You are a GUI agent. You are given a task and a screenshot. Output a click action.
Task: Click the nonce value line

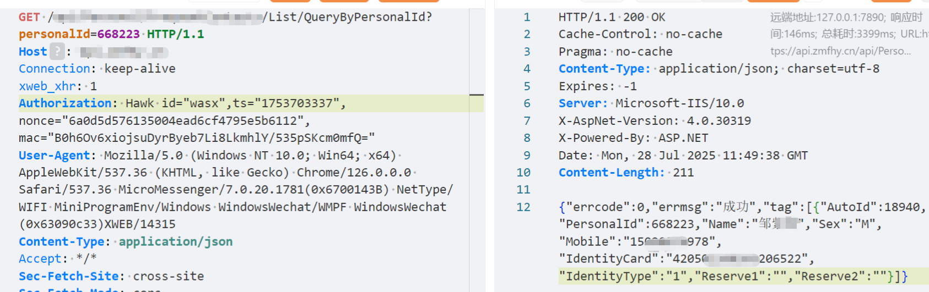pyautogui.click(x=164, y=120)
